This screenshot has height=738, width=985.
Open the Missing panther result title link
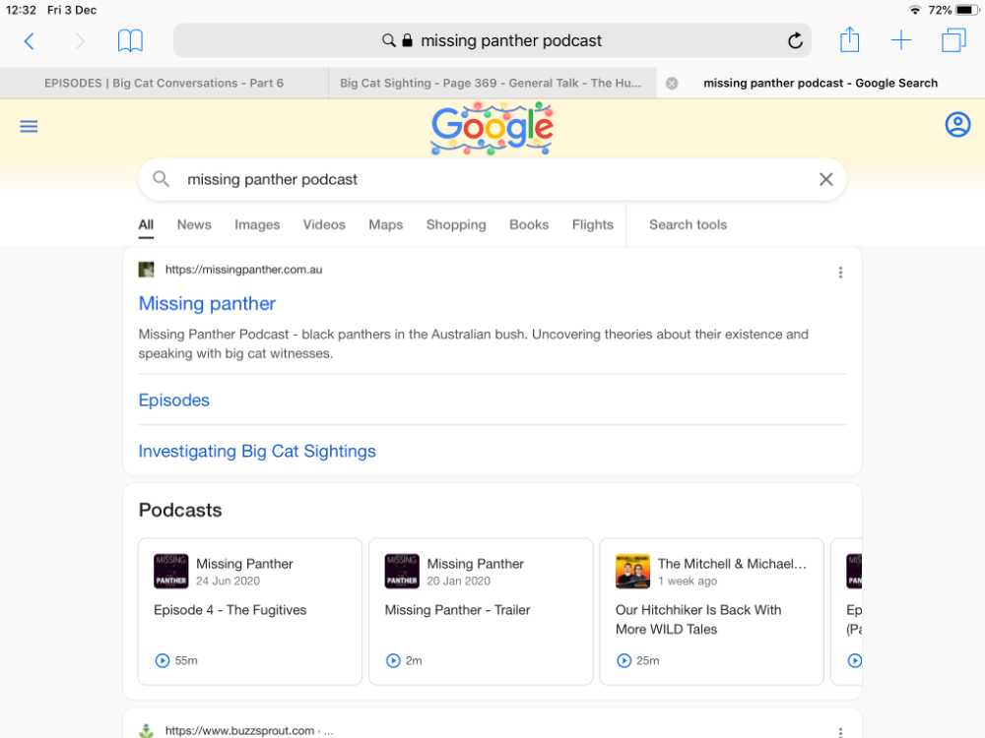[x=207, y=304]
